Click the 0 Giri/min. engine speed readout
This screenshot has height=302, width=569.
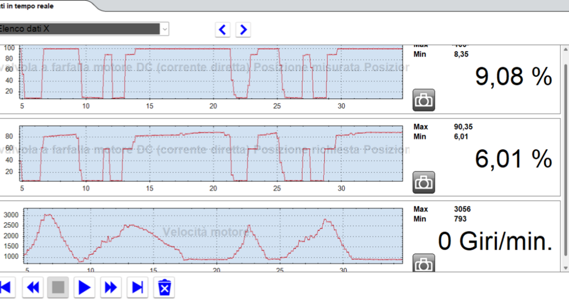click(x=495, y=242)
